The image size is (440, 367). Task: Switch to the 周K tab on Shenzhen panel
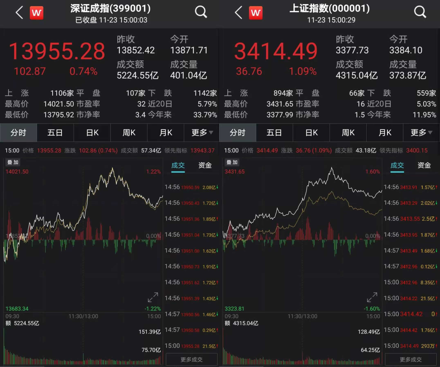click(x=128, y=133)
